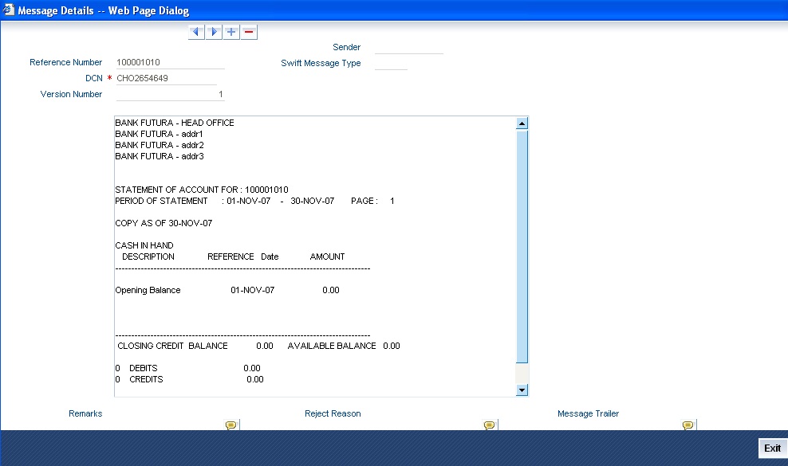This screenshot has height=466, width=788.
Task: Click the 'Remarks' label
Action: click(x=85, y=413)
